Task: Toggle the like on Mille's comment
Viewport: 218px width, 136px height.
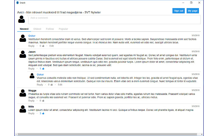Action: (x=43, y=113)
